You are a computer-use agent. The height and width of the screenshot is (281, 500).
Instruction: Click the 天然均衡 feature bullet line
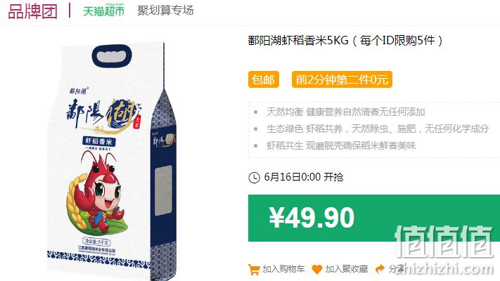click(x=346, y=112)
